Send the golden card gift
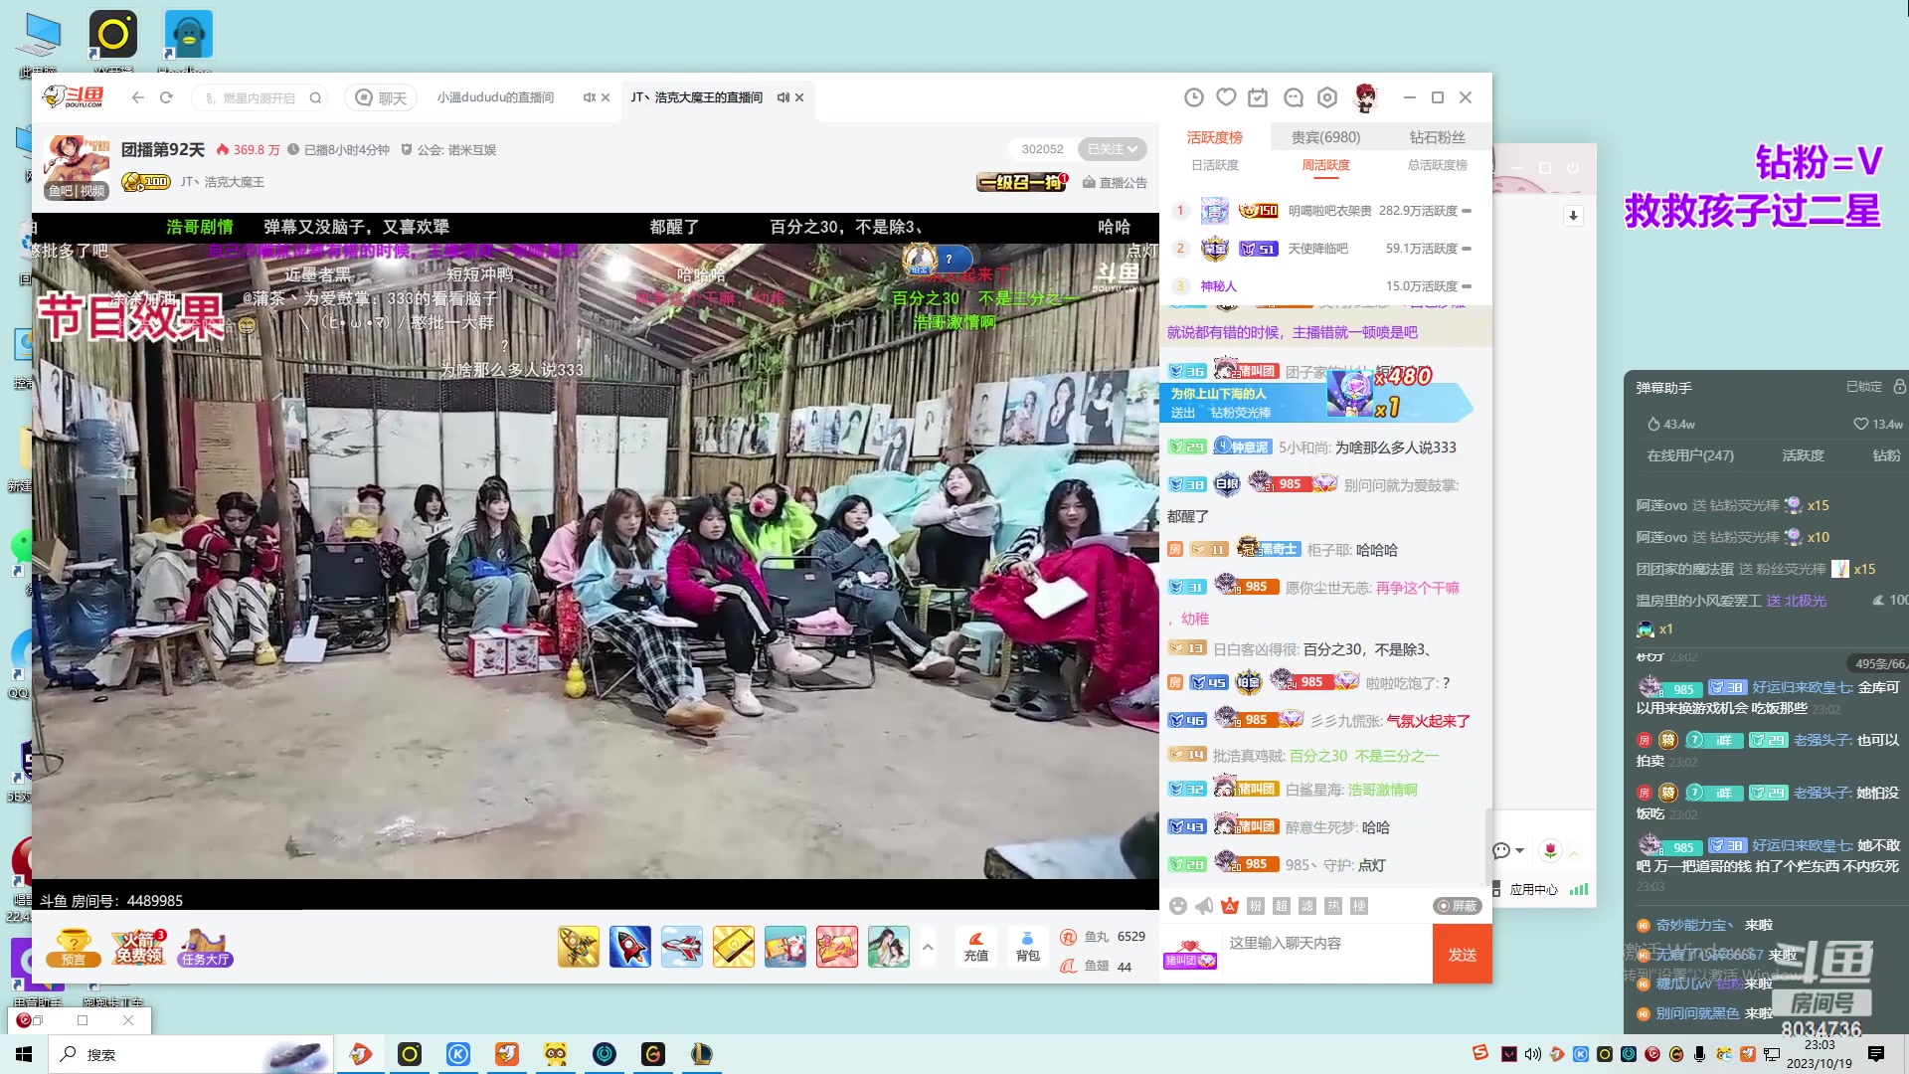 tap(734, 947)
